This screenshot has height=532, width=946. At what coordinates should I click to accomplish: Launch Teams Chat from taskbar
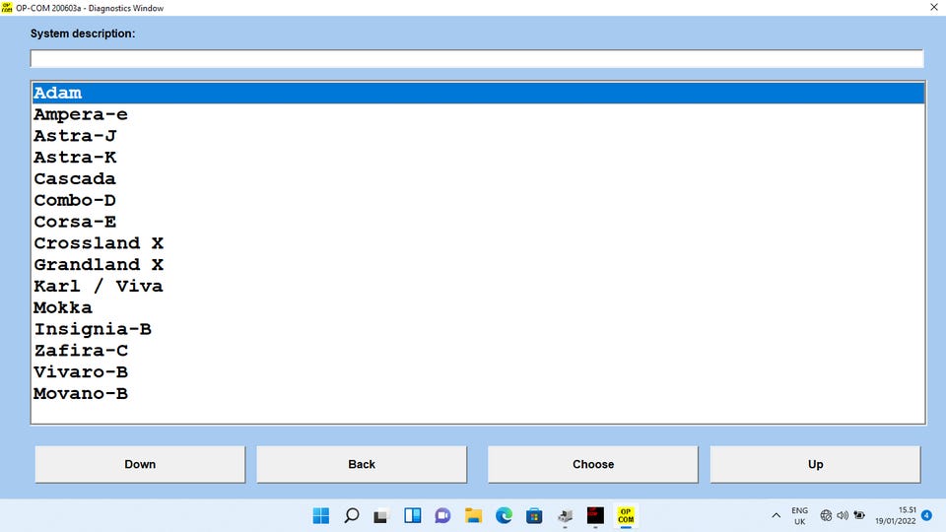pyautogui.click(x=442, y=515)
